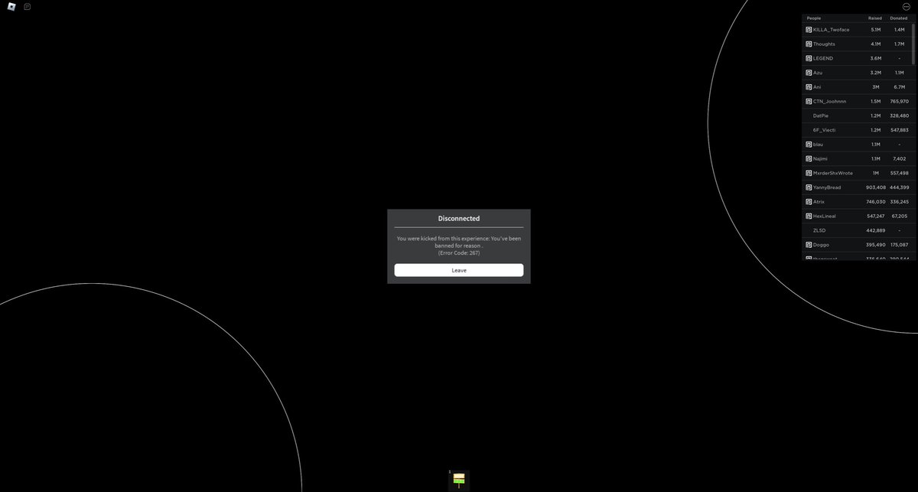Click Atrix's 746,030 raised value
Viewport: 918px width, 492px height.
pyautogui.click(x=876, y=202)
